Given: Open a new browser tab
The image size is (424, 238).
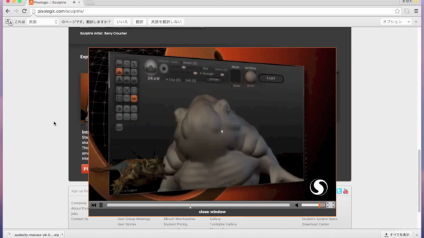Looking at the screenshot, I should point(90,3).
